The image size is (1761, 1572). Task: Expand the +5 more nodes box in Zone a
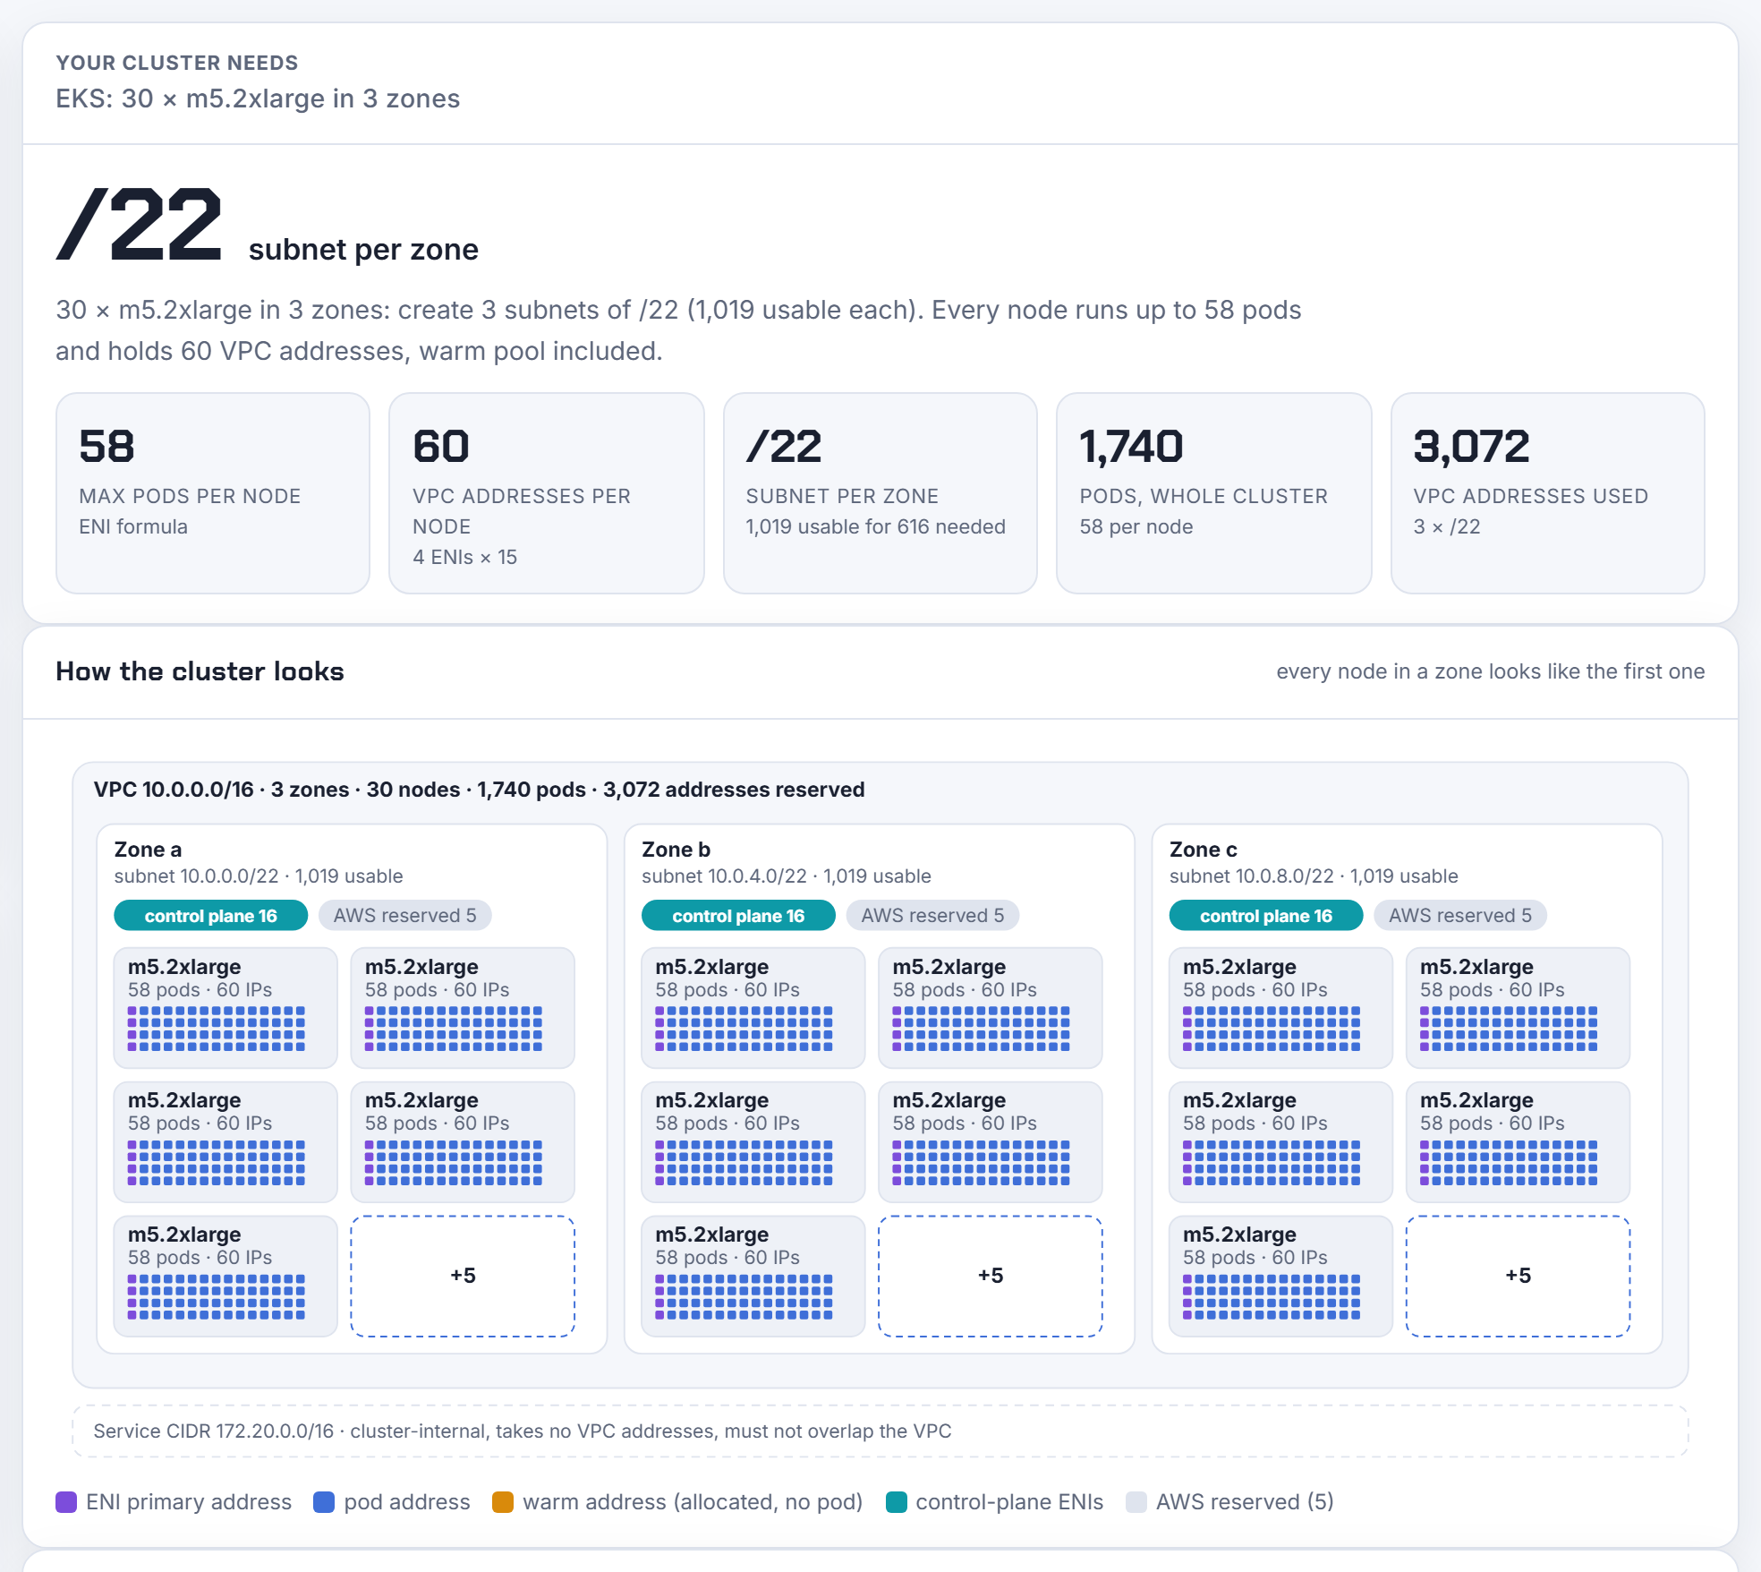463,1276
